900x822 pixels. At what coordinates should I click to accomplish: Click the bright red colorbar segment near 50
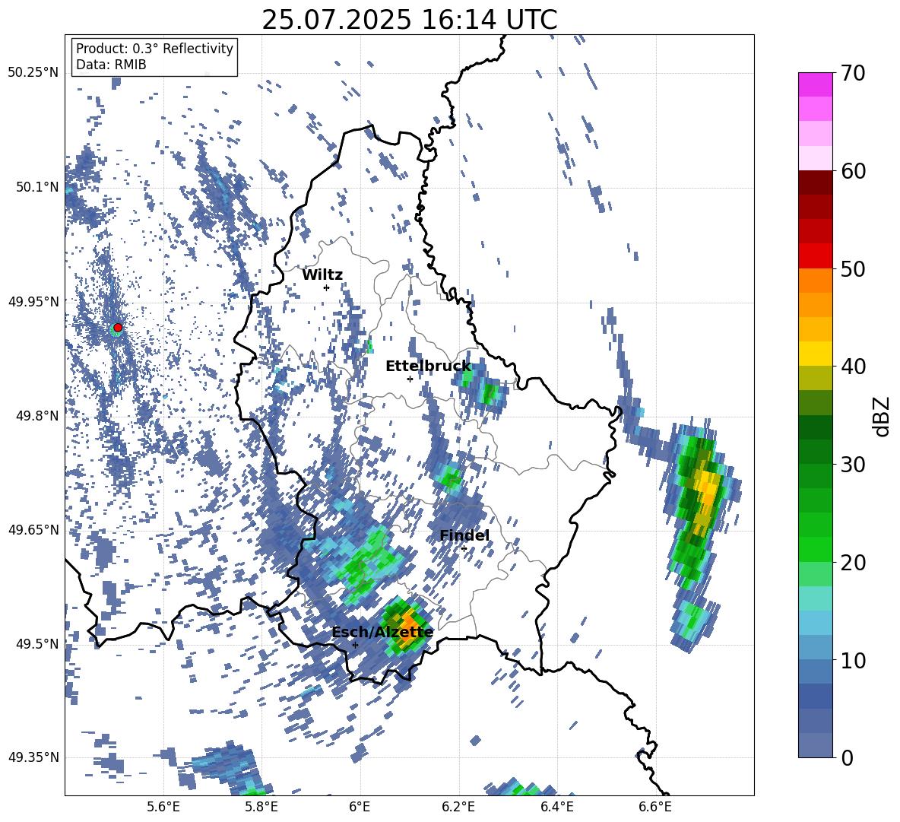pyautogui.click(x=815, y=256)
